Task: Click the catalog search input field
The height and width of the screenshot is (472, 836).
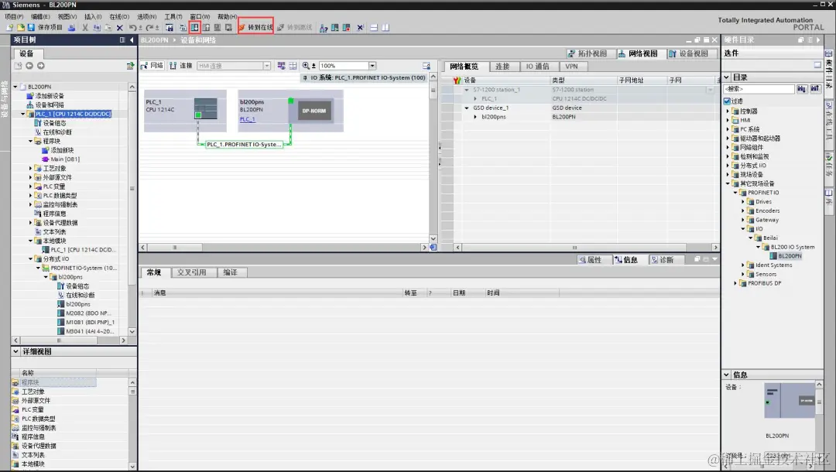Action: (759, 89)
